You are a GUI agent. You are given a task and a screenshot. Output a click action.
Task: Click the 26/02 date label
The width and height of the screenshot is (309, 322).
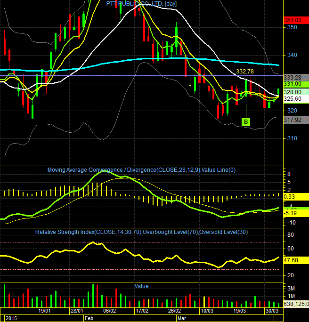point(174,311)
